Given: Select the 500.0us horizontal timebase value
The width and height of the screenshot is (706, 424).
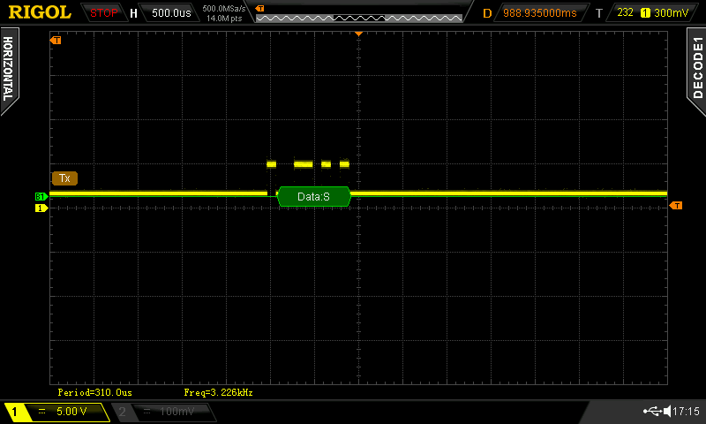Looking at the screenshot, I should 171,13.
